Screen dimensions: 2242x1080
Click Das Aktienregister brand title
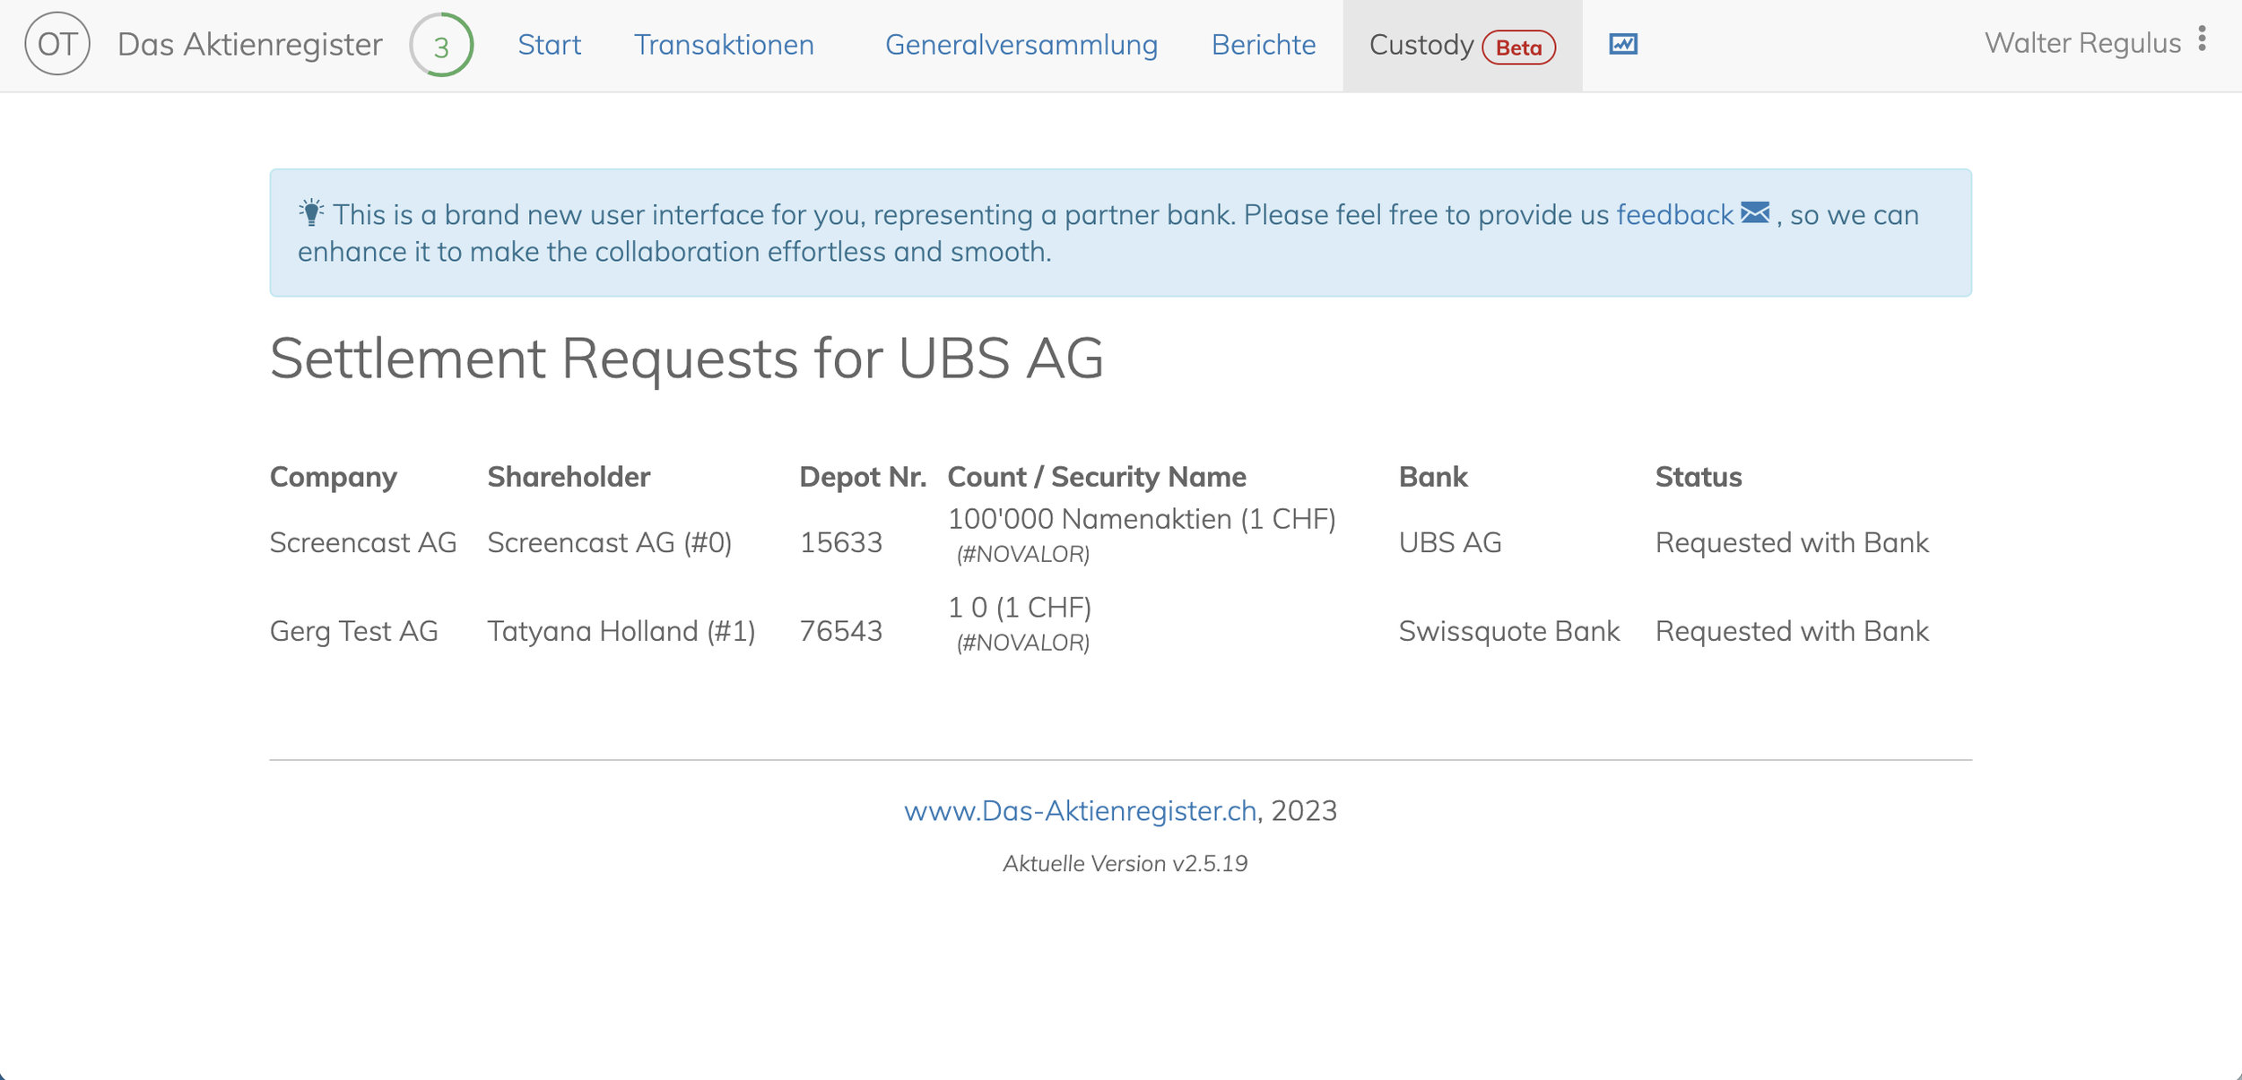(249, 45)
